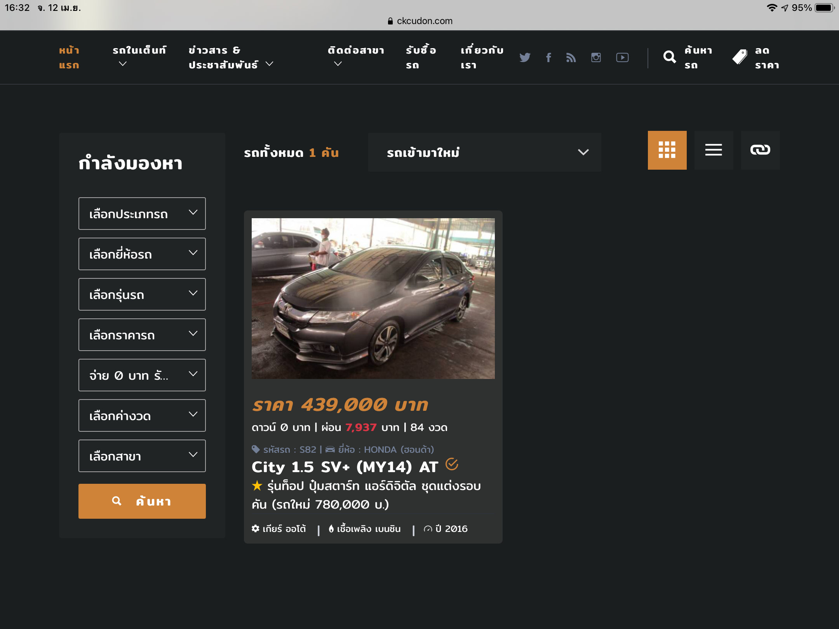The width and height of the screenshot is (839, 629).
Task: Click the Facebook icon in header
Action: (548, 57)
